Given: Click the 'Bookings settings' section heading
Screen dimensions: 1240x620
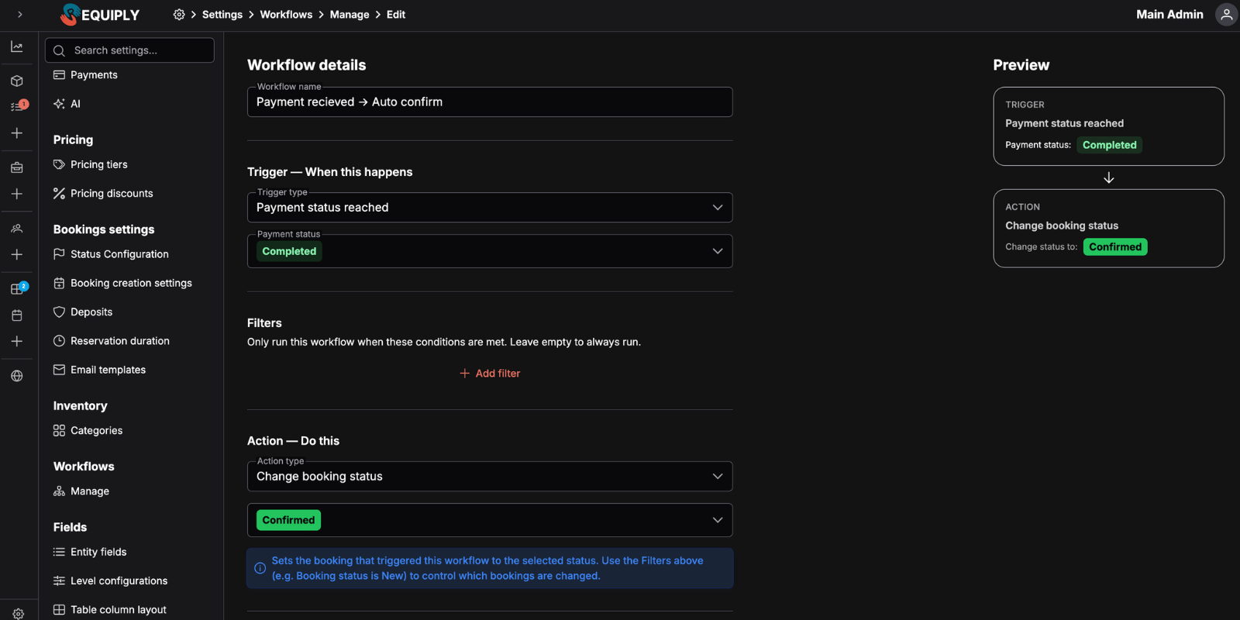Looking at the screenshot, I should pos(104,229).
